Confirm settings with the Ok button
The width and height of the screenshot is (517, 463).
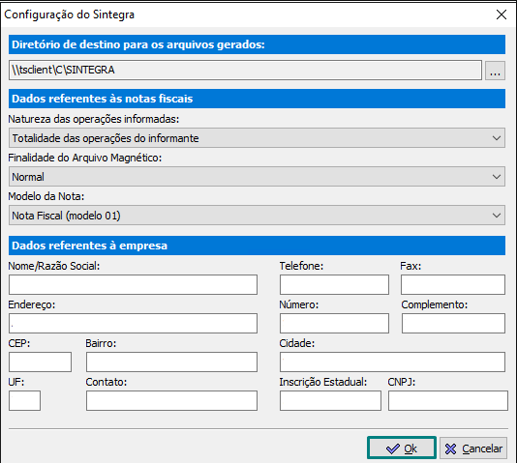(402, 448)
